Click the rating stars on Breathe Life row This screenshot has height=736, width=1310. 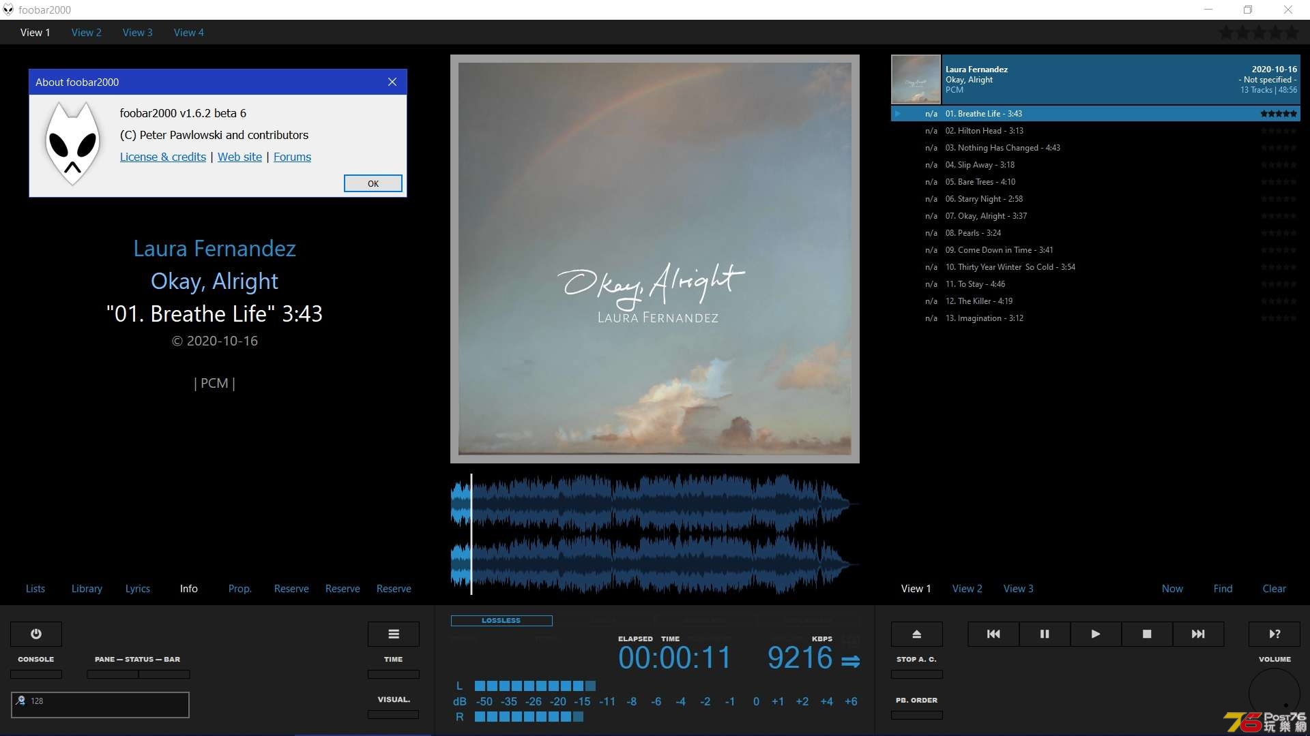1279,114
